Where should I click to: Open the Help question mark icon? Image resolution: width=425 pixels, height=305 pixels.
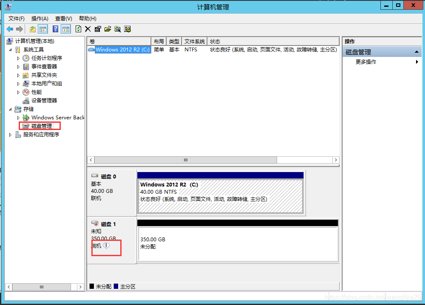pos(55,29)
